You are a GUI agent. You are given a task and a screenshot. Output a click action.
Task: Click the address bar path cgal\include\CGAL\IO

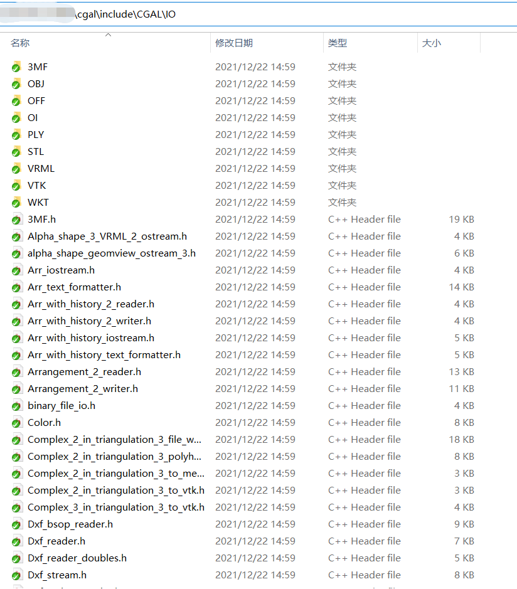(x=125, y=14)
